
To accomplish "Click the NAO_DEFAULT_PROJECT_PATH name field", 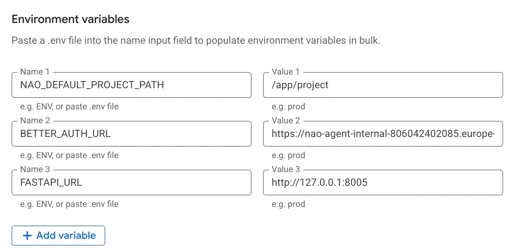I will tap(131, 85).
